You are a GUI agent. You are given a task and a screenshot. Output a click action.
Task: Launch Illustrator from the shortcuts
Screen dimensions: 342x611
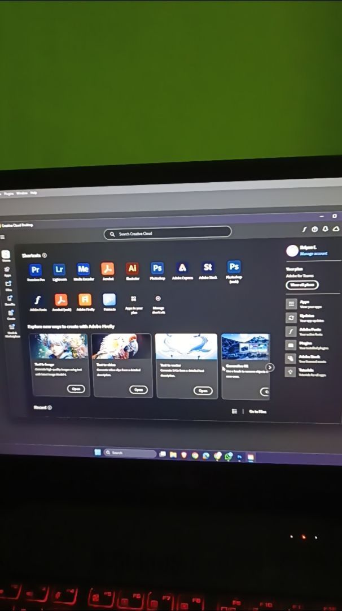(133, 268)
